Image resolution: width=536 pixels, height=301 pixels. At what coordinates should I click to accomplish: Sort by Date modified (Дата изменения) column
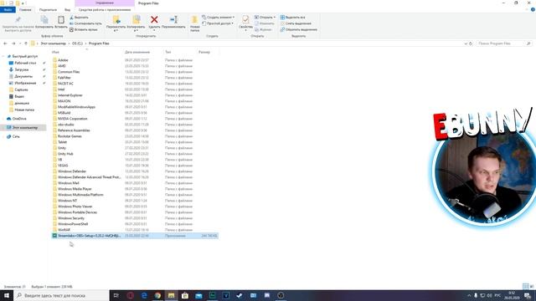[x=137, y=52]
